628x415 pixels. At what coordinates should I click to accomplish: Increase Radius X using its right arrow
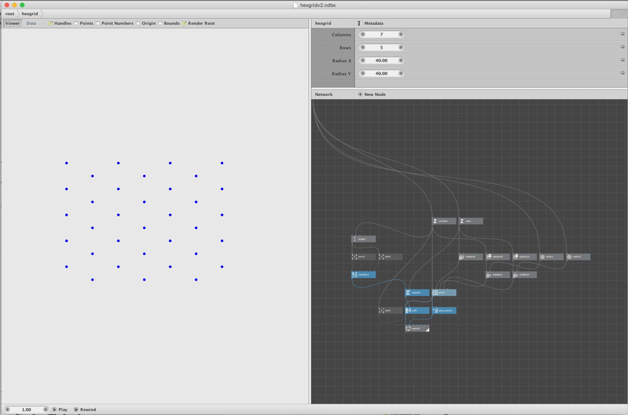401,60
